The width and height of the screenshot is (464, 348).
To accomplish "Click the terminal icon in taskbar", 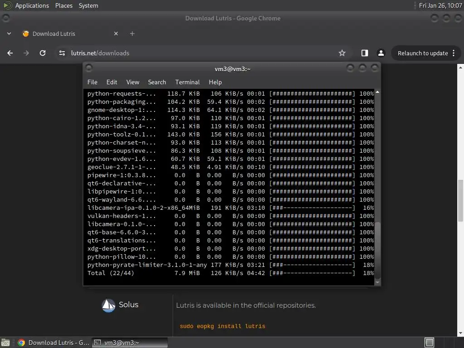I will pyautogui.click(x=97, y=343).
